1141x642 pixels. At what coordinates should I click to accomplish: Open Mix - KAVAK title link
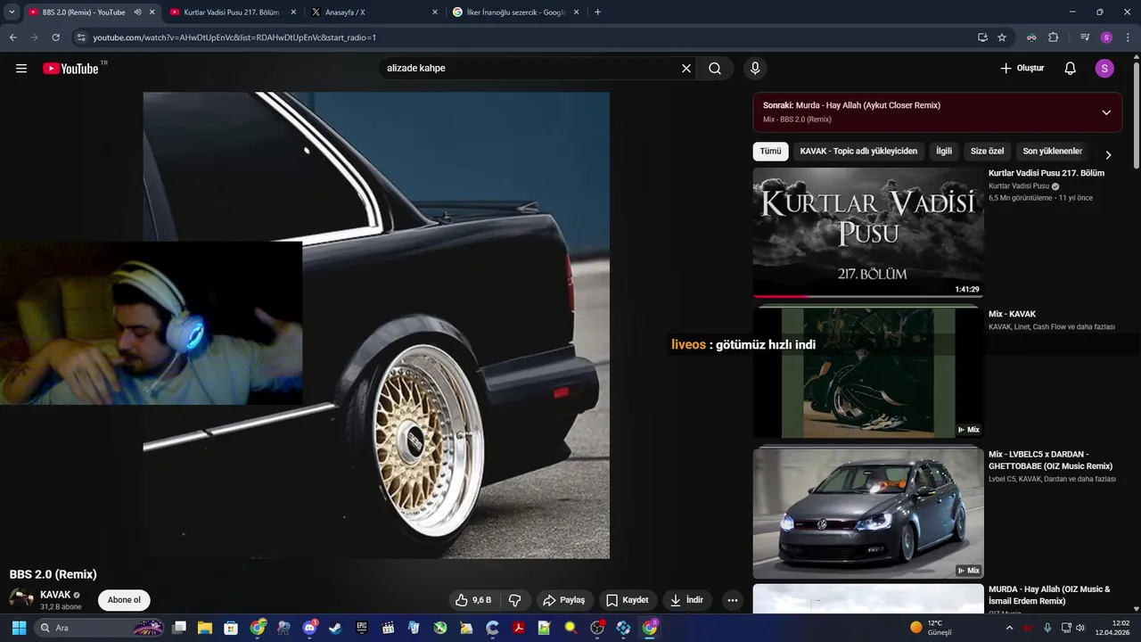1012,314
